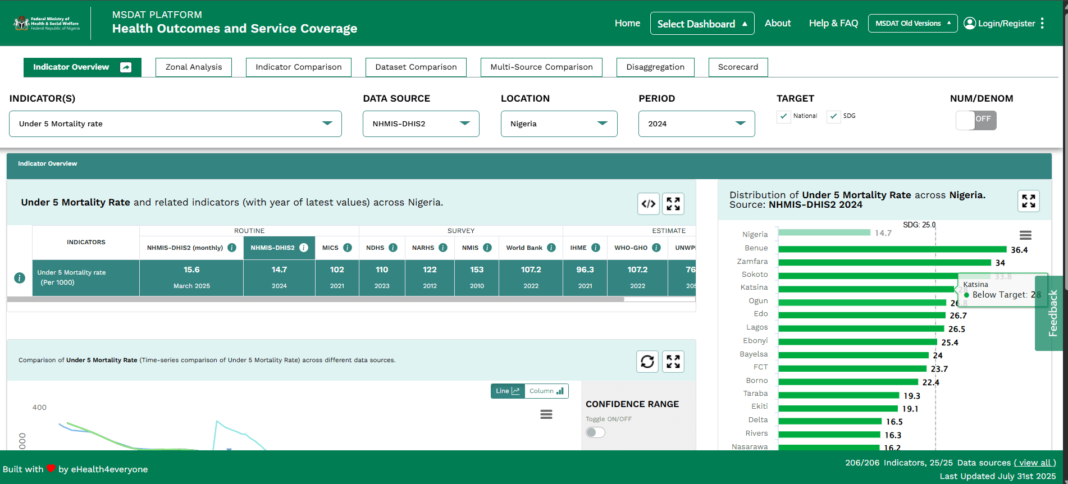The width and height of the screenshot is (1068, 484).
Task: Click the refresh icon on comparison chart
Action: 647,362
